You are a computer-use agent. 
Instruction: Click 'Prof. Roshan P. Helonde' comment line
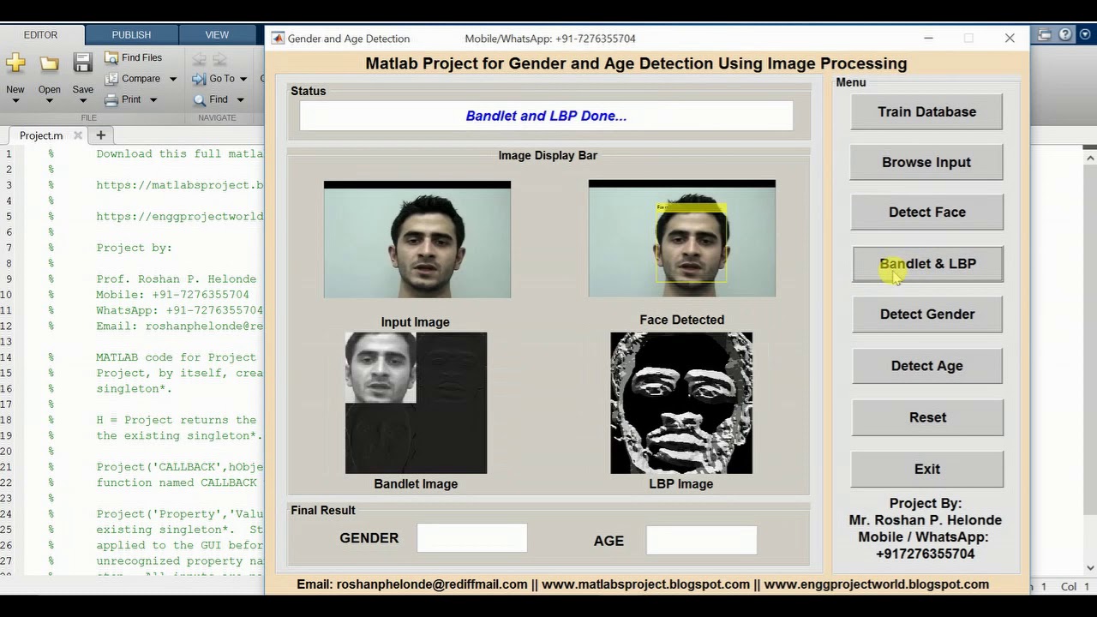click(176, 279)
